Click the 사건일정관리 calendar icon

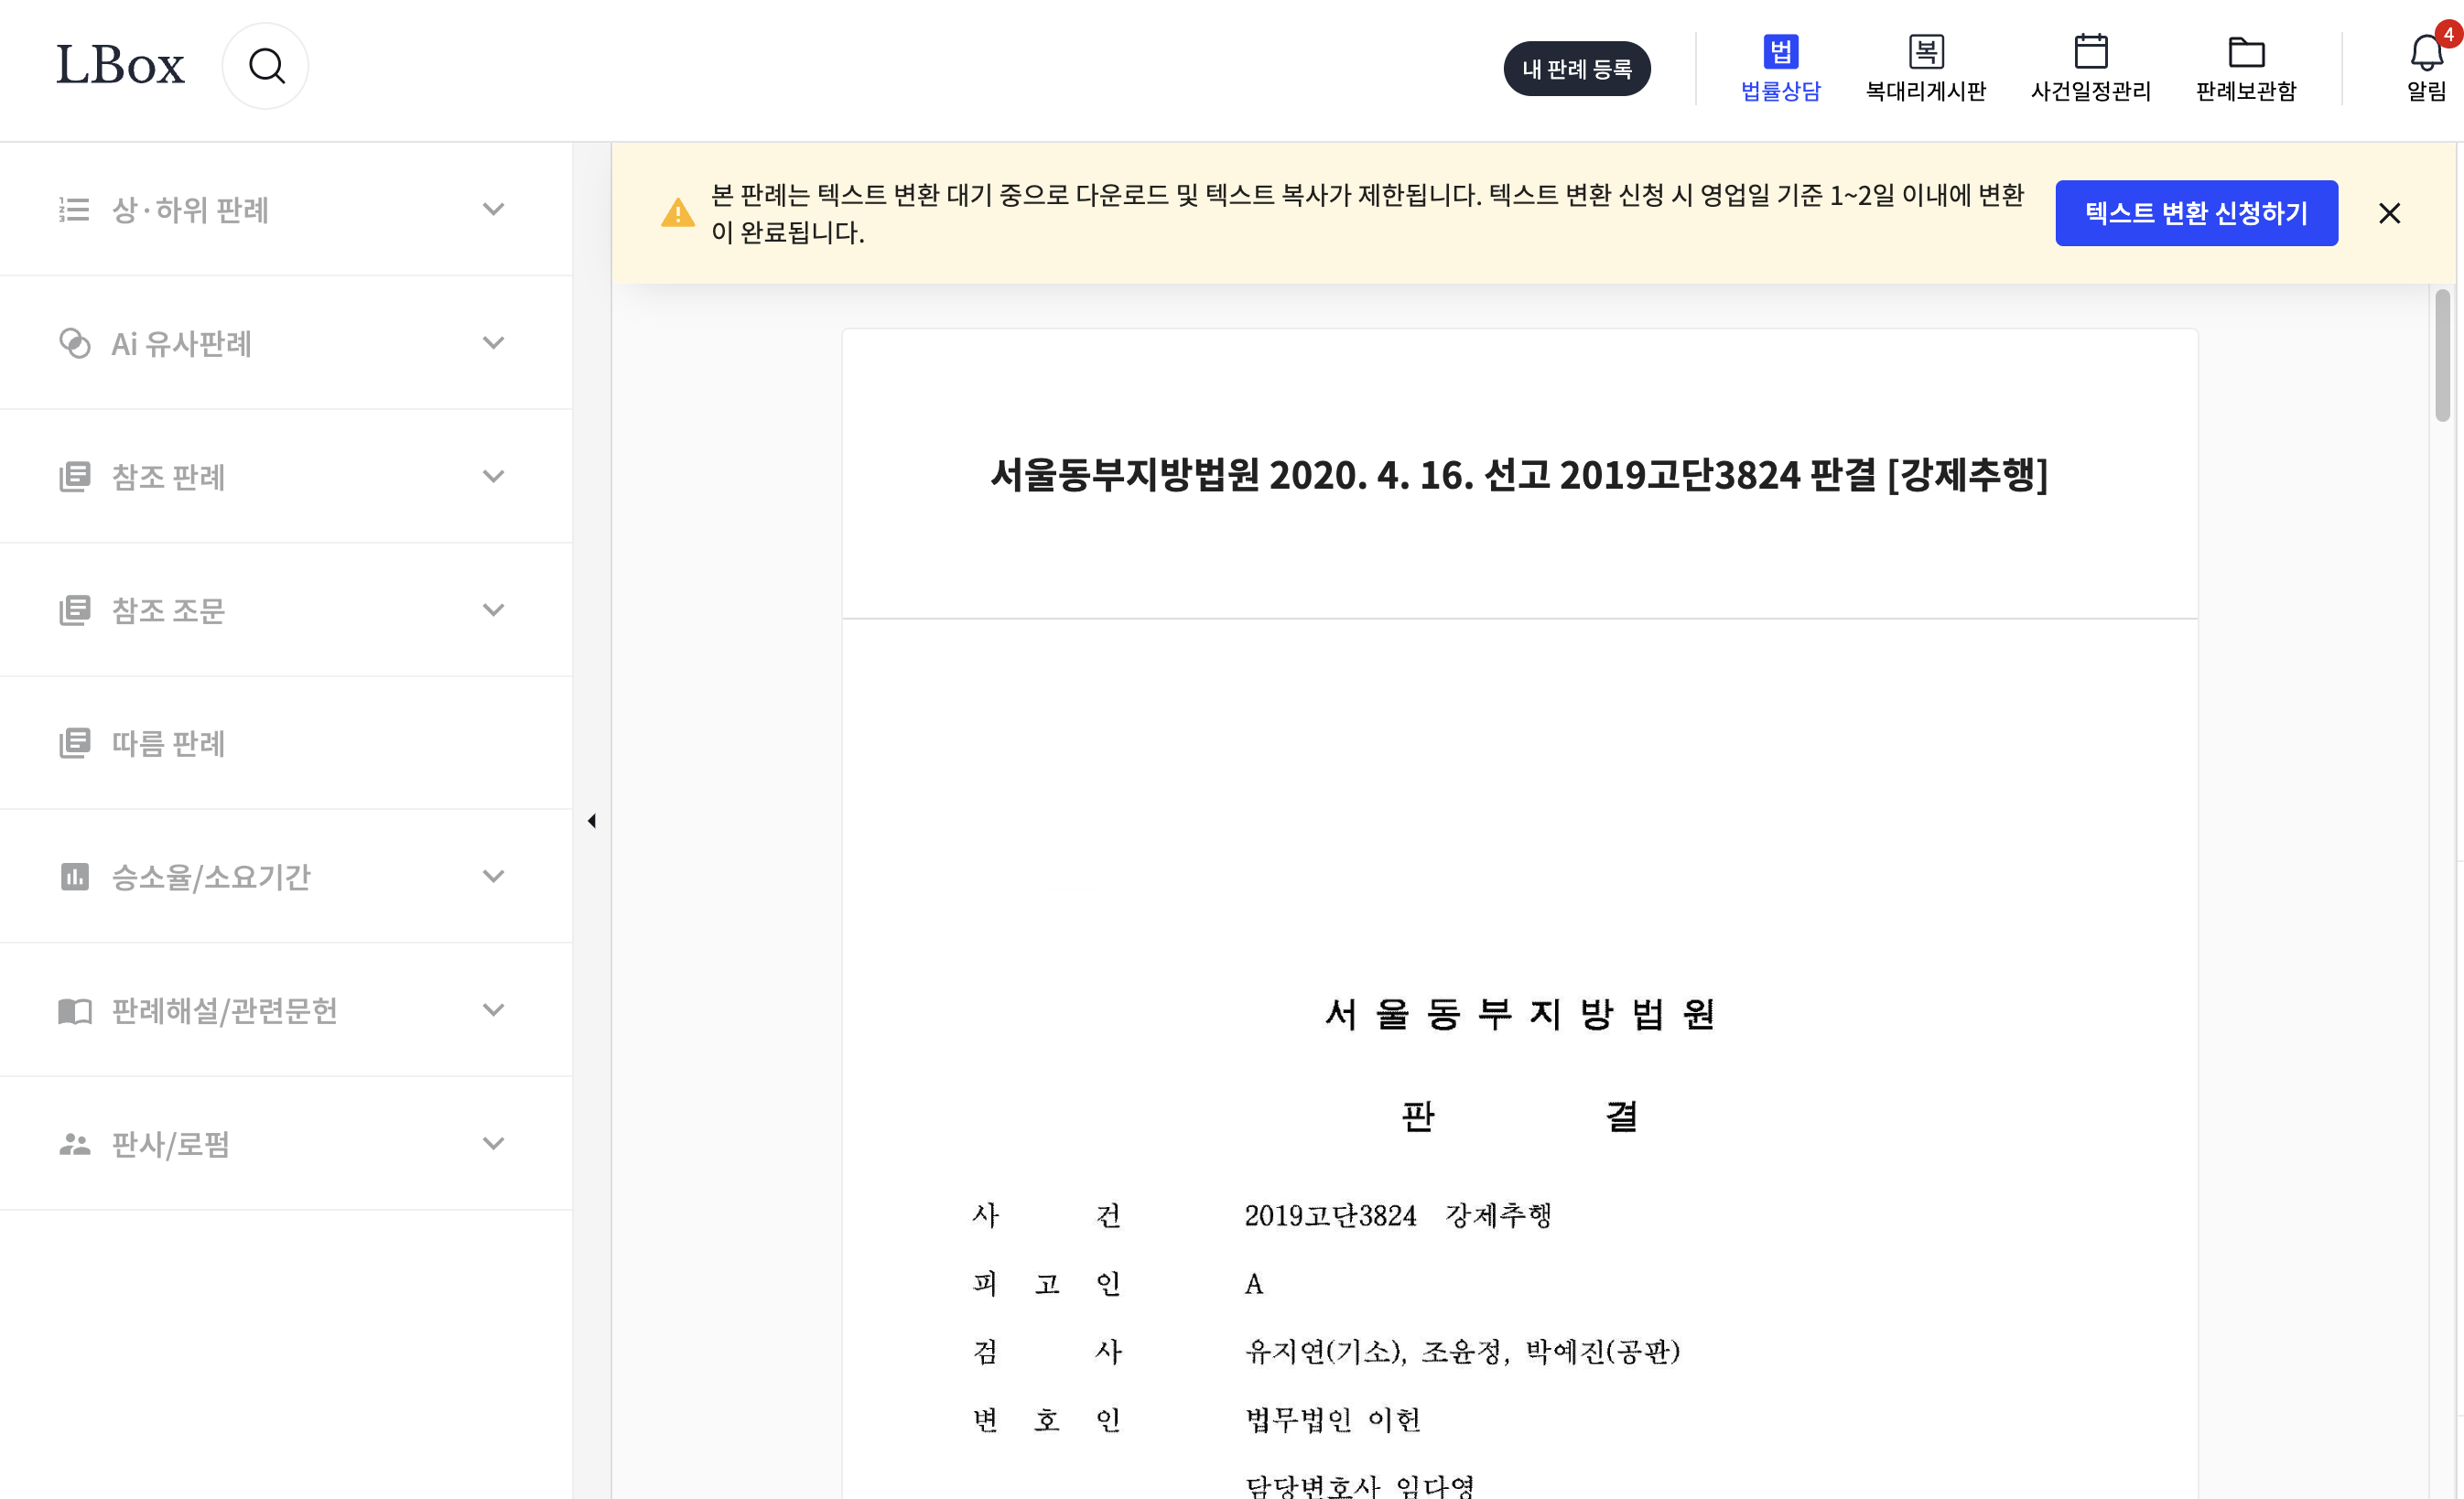click(2091, 51)
